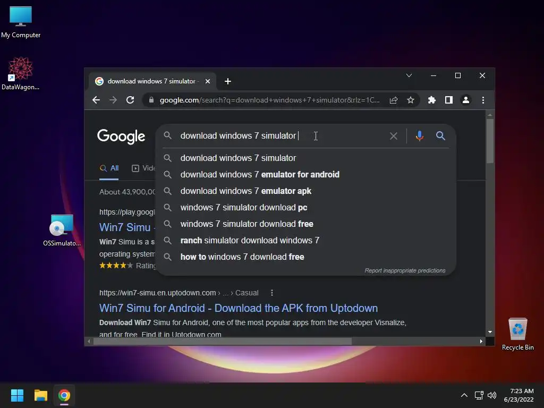The height and width of the screenshot is (408, 544).
Task: Open the Chrome extensions puzzle icon
Action: click(431, 100)
